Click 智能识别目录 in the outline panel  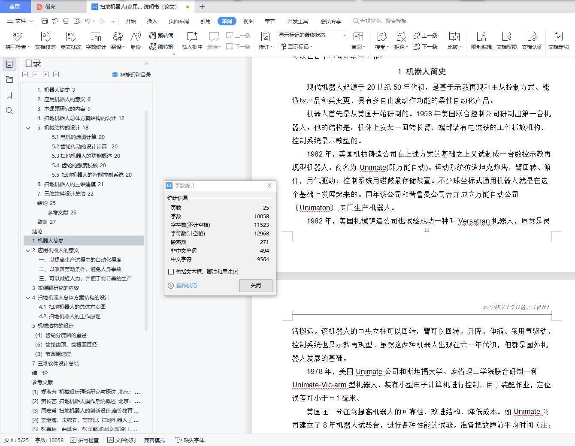(x=132, y=75)
